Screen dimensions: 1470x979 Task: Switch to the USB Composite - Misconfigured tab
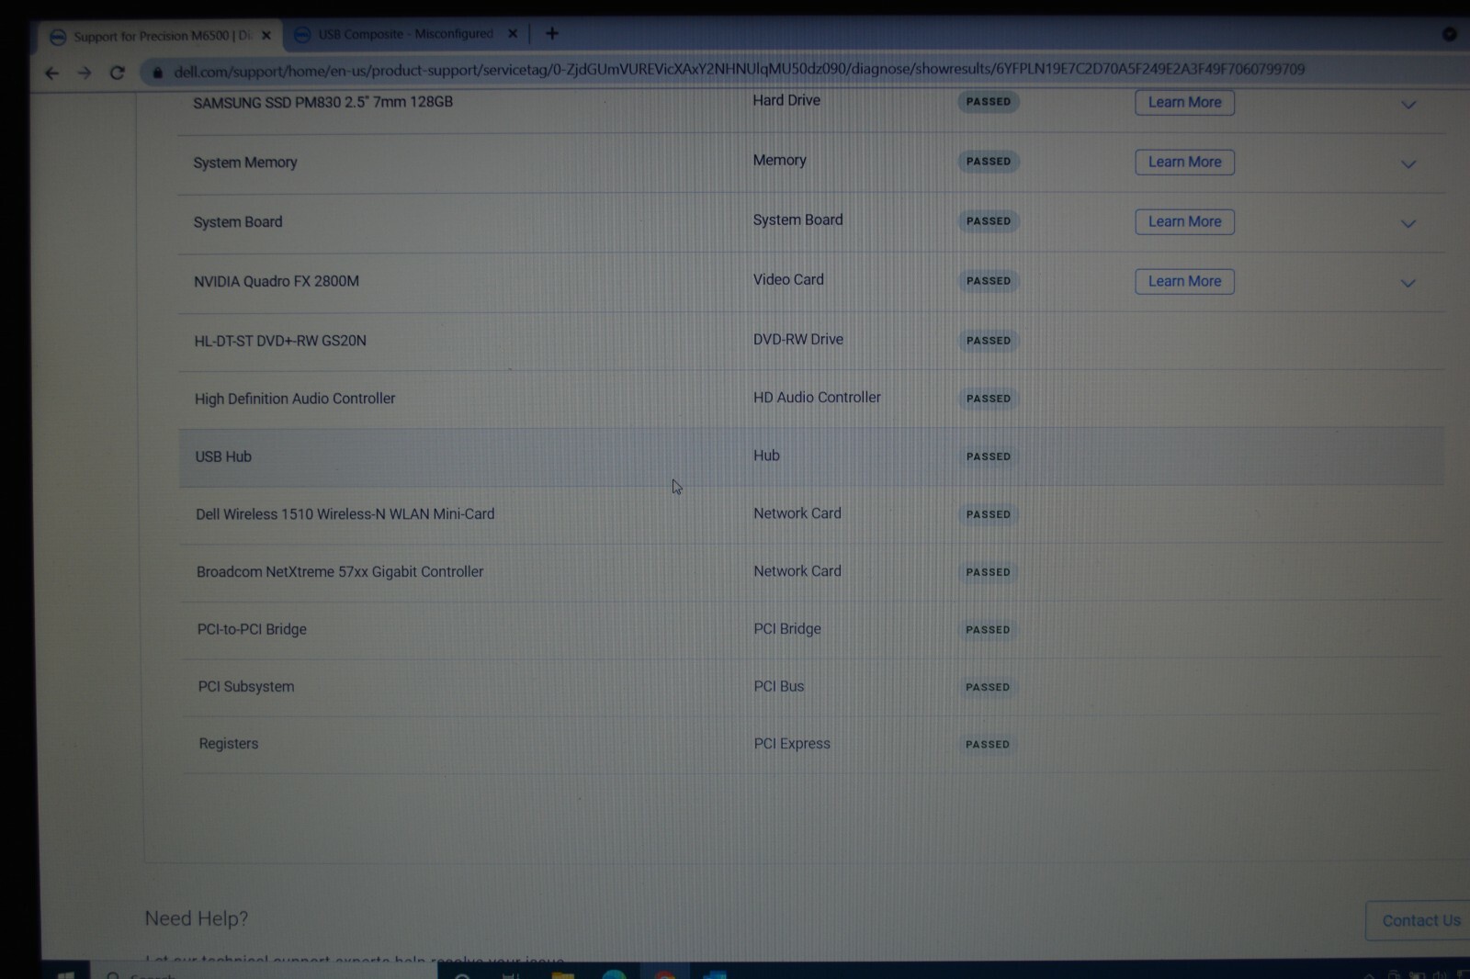tap(405, 34)
